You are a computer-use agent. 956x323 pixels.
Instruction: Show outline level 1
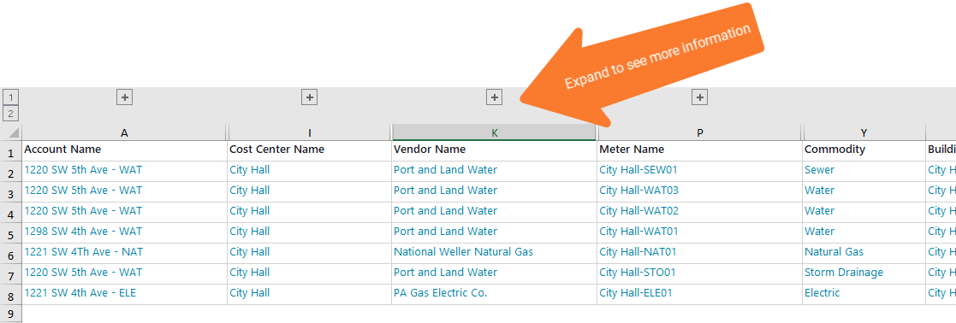coord(11,97)
